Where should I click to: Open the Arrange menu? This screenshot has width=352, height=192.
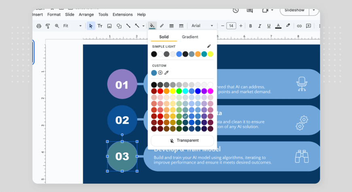tap(86, 15)
